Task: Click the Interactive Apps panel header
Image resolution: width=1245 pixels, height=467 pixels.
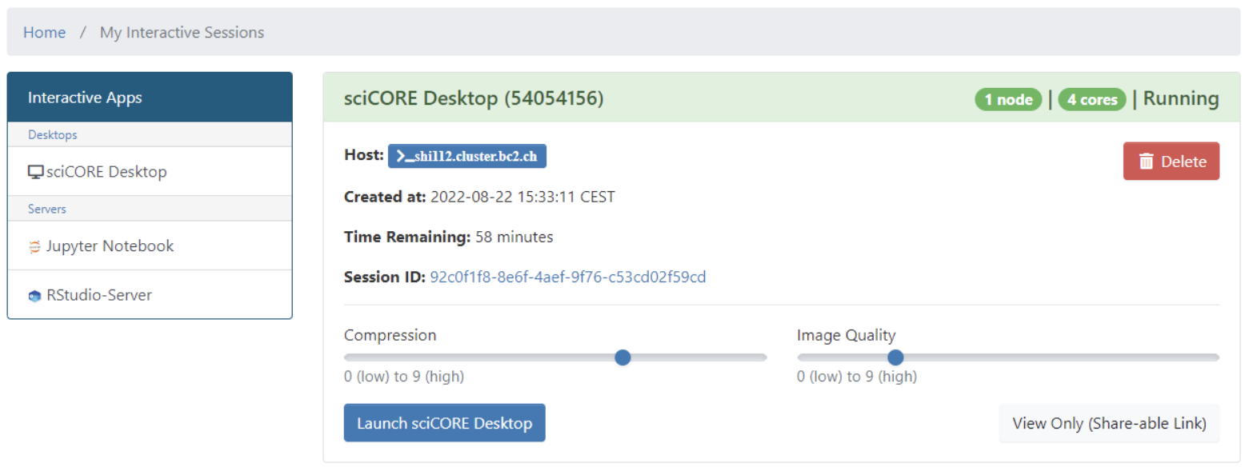Action: tap(150, 98)
